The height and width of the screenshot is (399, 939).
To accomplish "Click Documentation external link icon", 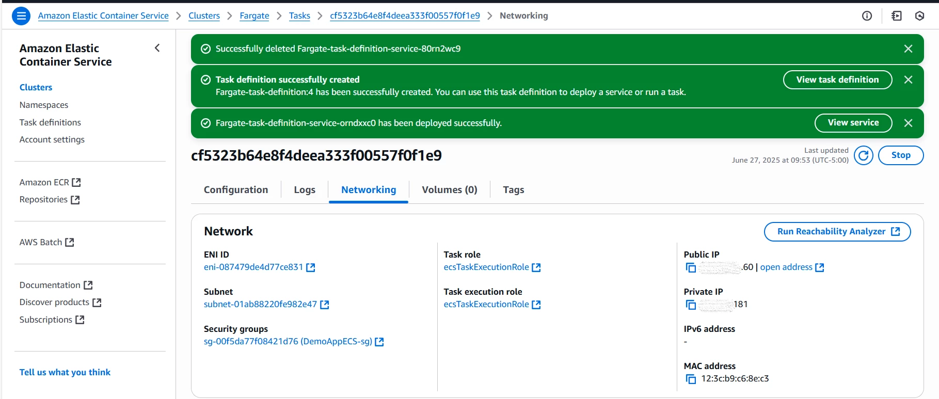I will coord(88,285).
